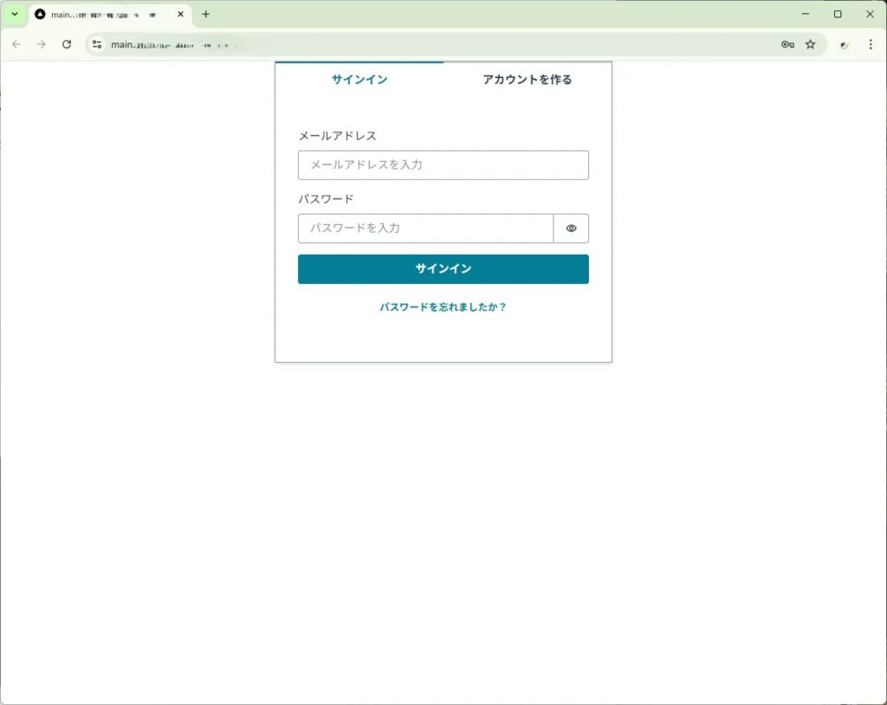Go back to the previous page
The width and height of the screenshot is (887, 705).
pyautogui.click(x=16, y=44)
